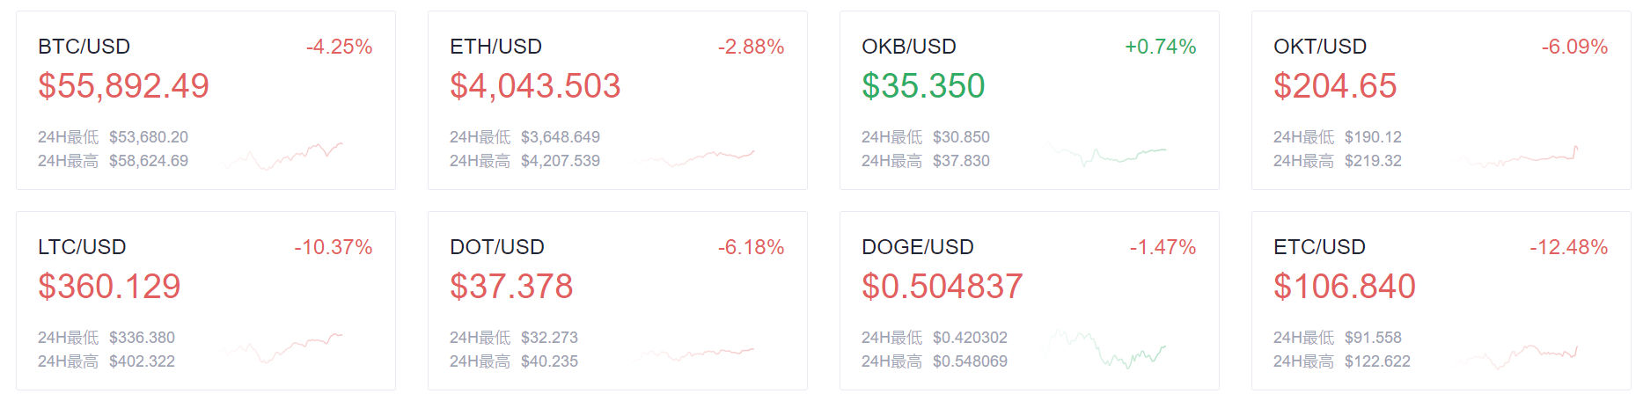Open the ETH/USD mini trend chart
The height and width of the screenshot is (401, 1643).
pos(694,157)
